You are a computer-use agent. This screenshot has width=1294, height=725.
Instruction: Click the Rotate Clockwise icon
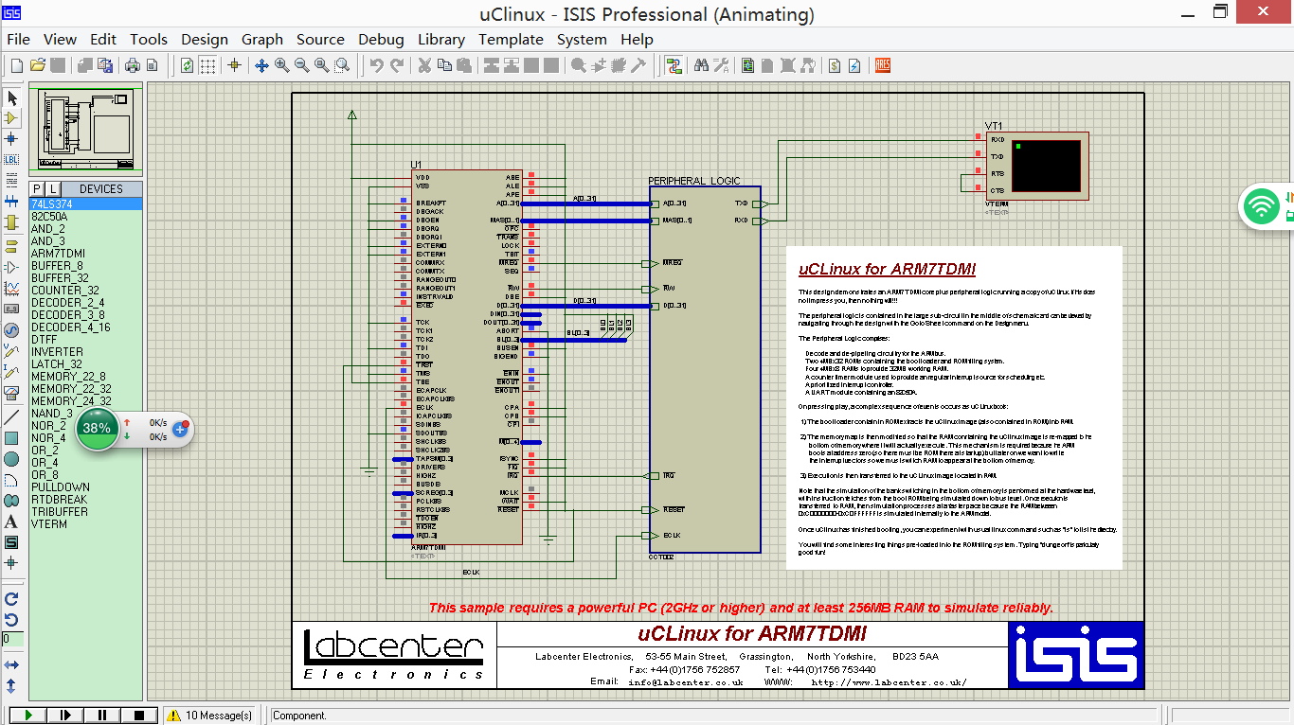[11, 598]
